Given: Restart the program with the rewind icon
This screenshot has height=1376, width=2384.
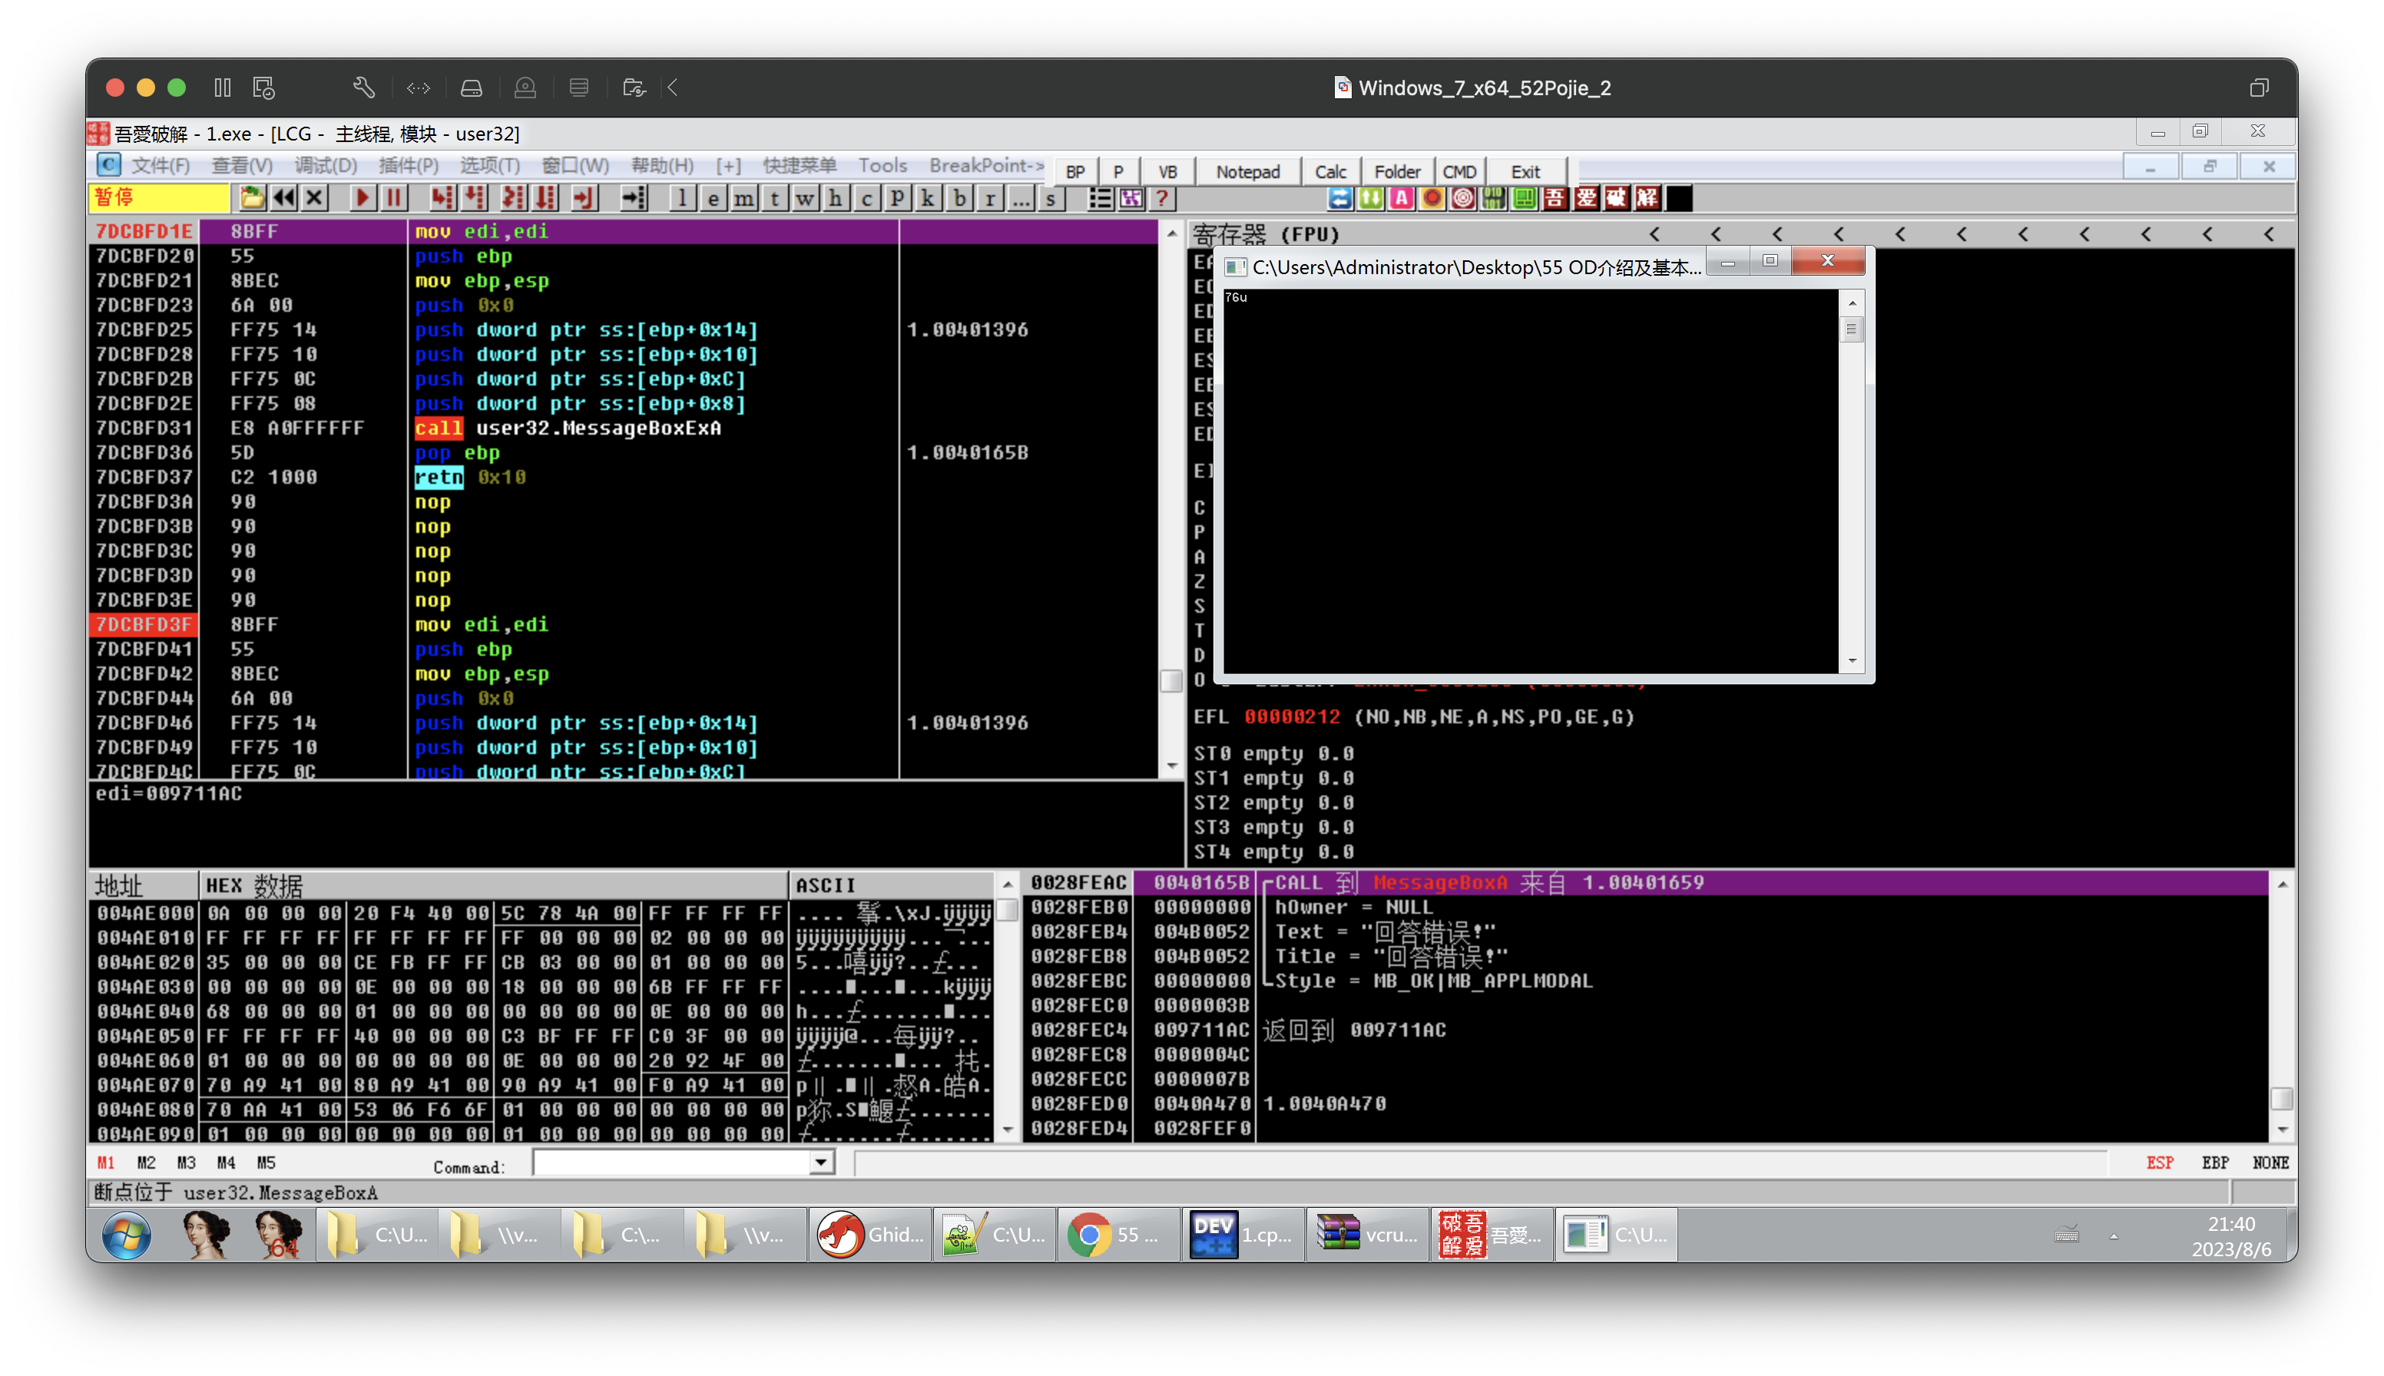Looking at the screenshot, I should click(x=283, y=197).
